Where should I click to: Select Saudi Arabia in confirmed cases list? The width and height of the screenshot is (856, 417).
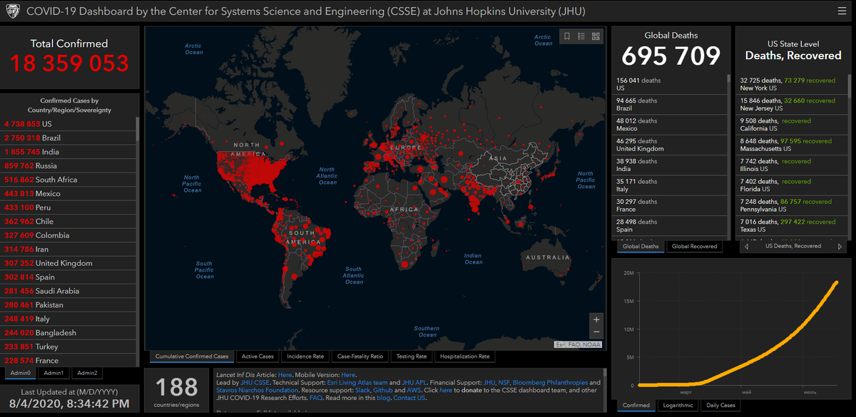[x=68, y=291]
